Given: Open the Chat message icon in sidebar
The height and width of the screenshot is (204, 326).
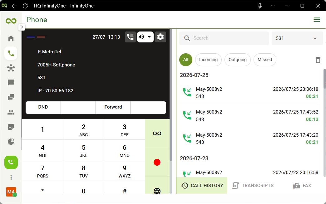Looking at the screenshot, I should 11,83.
